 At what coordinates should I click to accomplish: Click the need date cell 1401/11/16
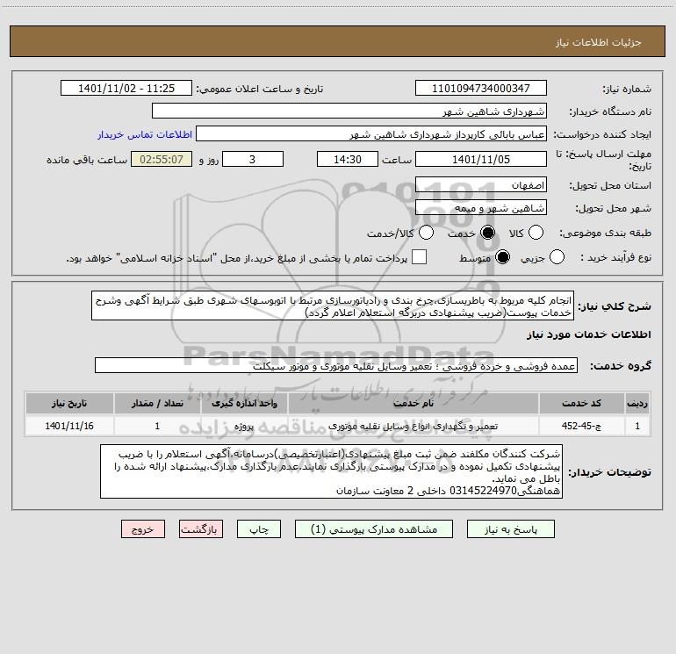point(69,427)
